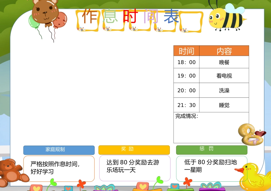Click the text box 达到80分奖励去游乐场玩一天

135,168
